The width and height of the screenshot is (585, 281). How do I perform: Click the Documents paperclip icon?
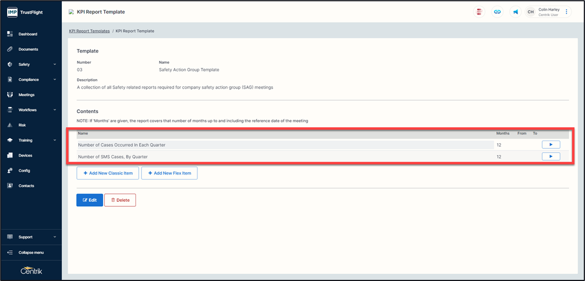[x=10, y=49]
